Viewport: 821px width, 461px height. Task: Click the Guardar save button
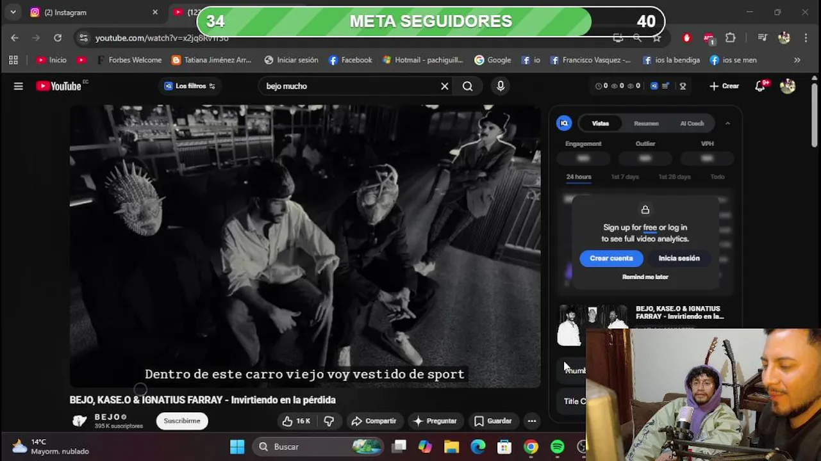click(492, 421)
